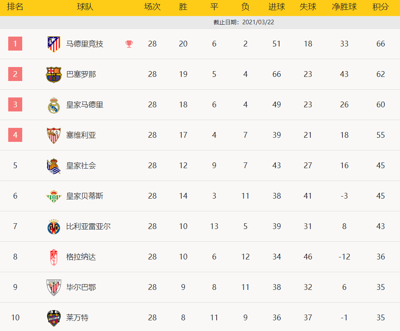Click the Villarreal club crest
This screenshot has width=400, height=331.
[54, 227]
